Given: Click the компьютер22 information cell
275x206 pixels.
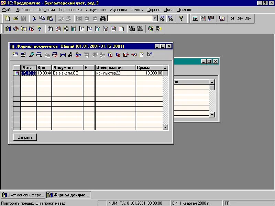Looking at the screenshot, I should tap(115, 73).
